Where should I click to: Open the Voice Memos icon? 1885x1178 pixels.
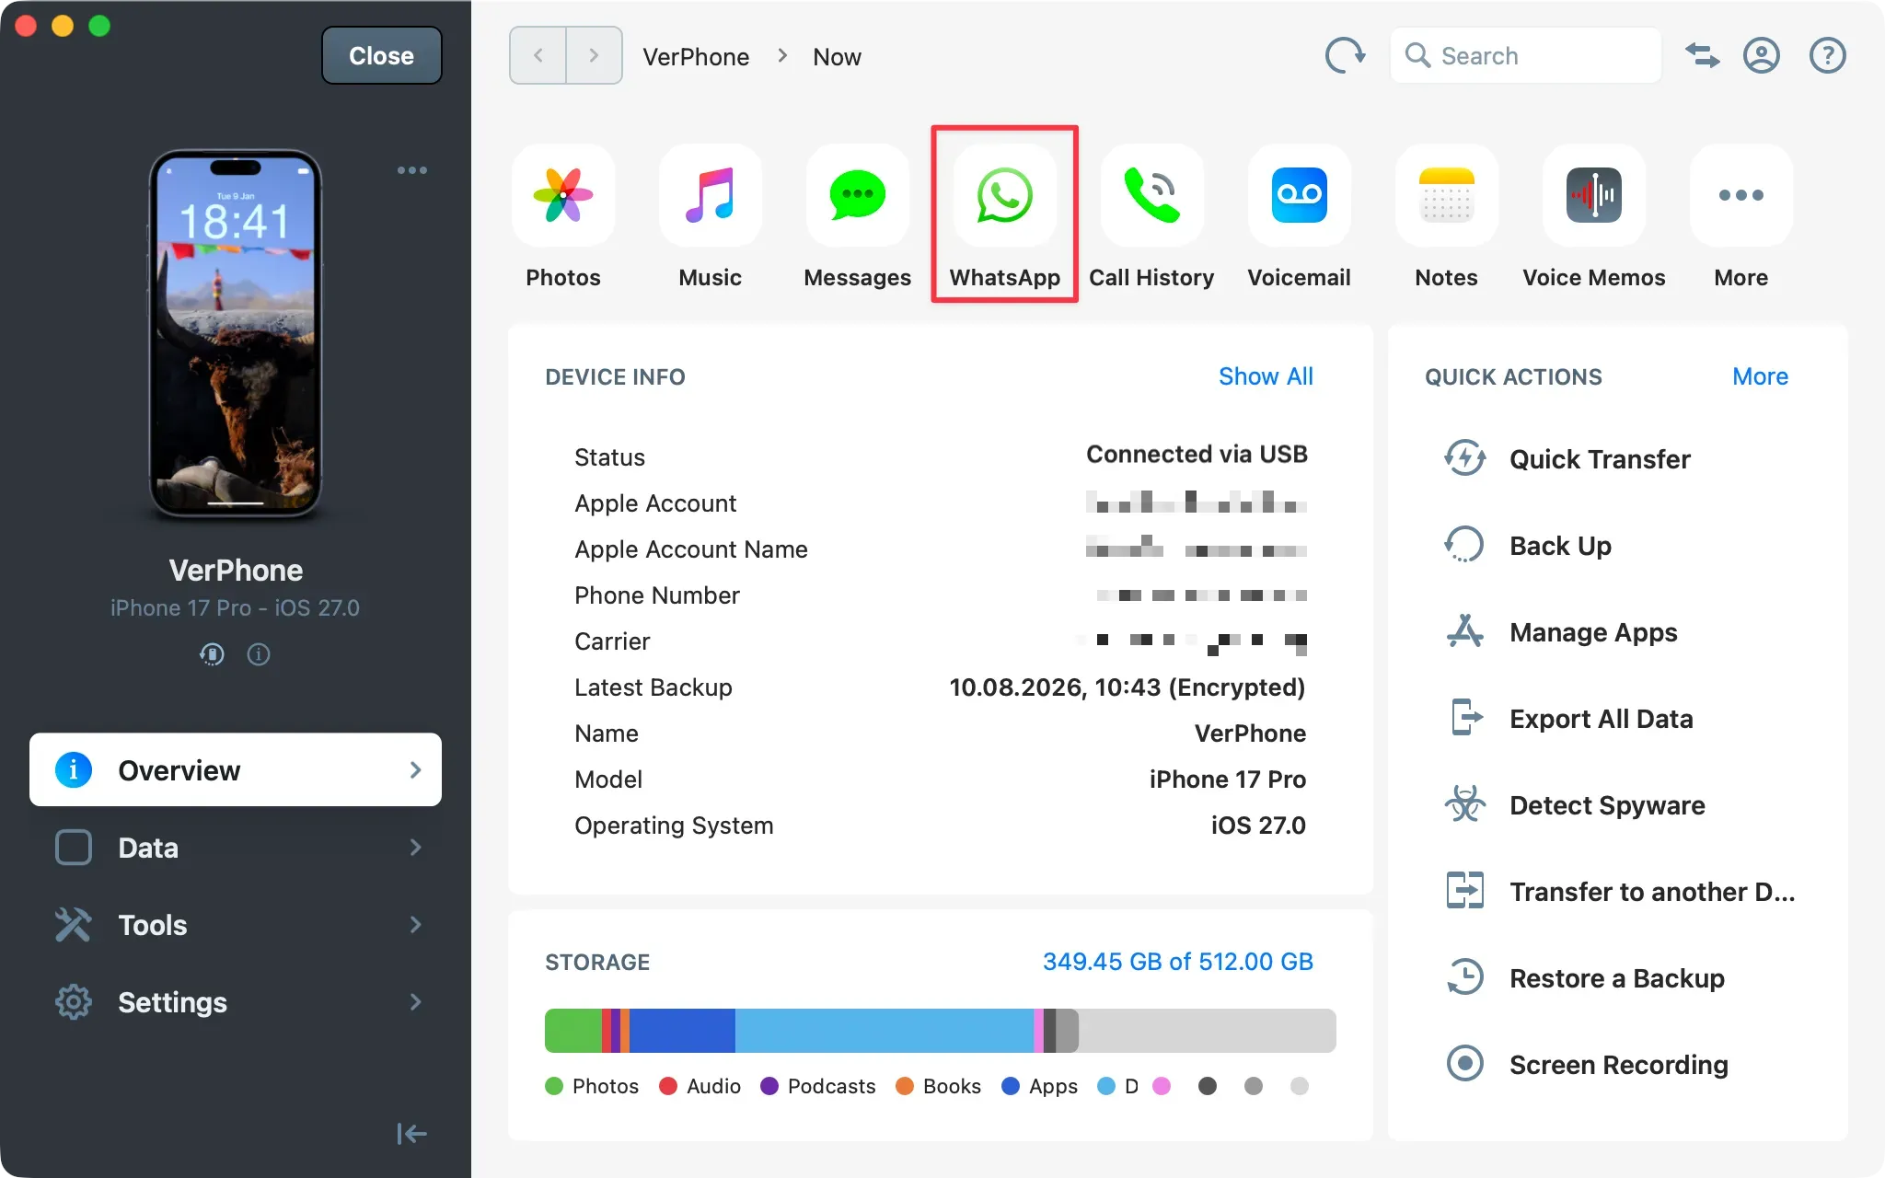pyautogui.click(x=1594, y=194)
